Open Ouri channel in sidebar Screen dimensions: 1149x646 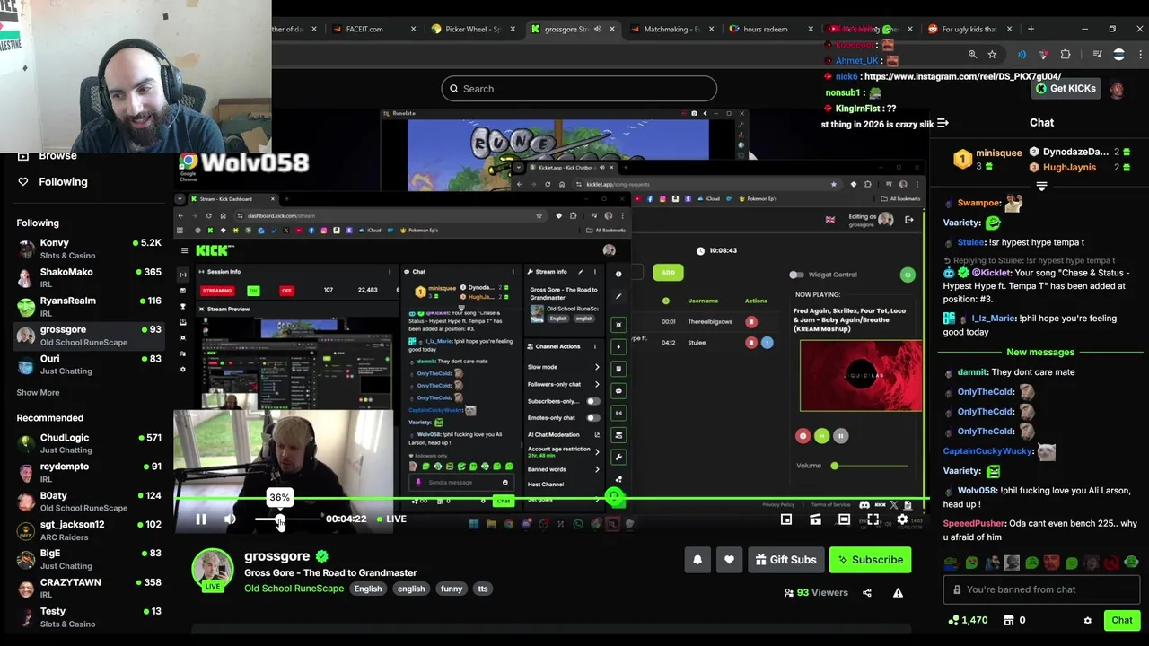tap(88, 364)
